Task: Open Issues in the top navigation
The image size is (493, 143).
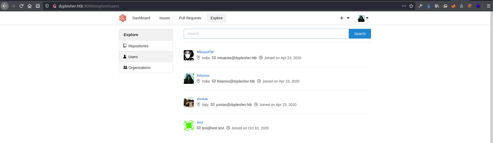Action: coord(164,18)
